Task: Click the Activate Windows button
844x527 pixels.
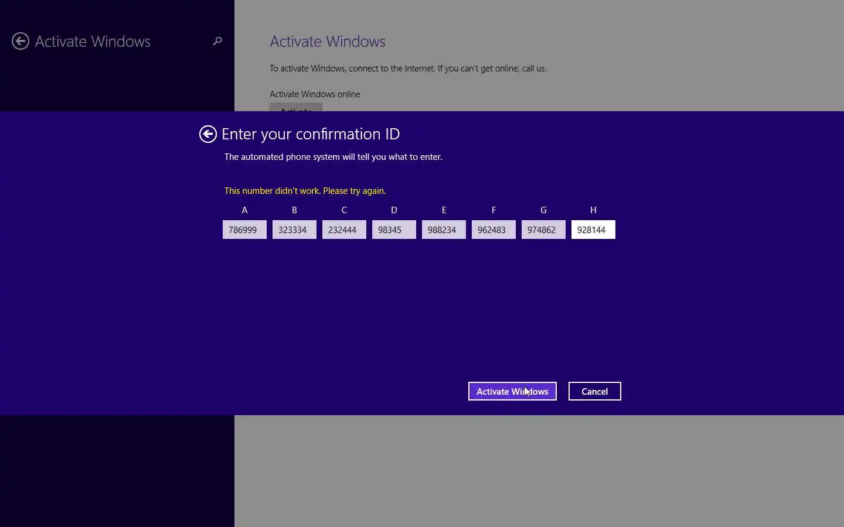Action: coord(512,391)
